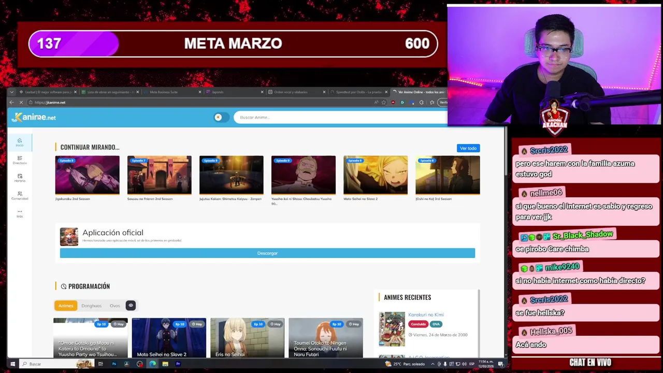Click the META MARZO progress bar
This screenshot has width=663, height=373.
click(x=233, y=44)
